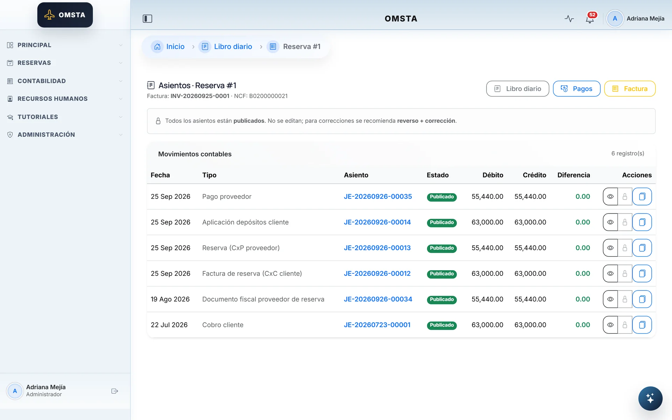
Task: Click the logout icon in sidebar footer
Action: tap(114, 391)
